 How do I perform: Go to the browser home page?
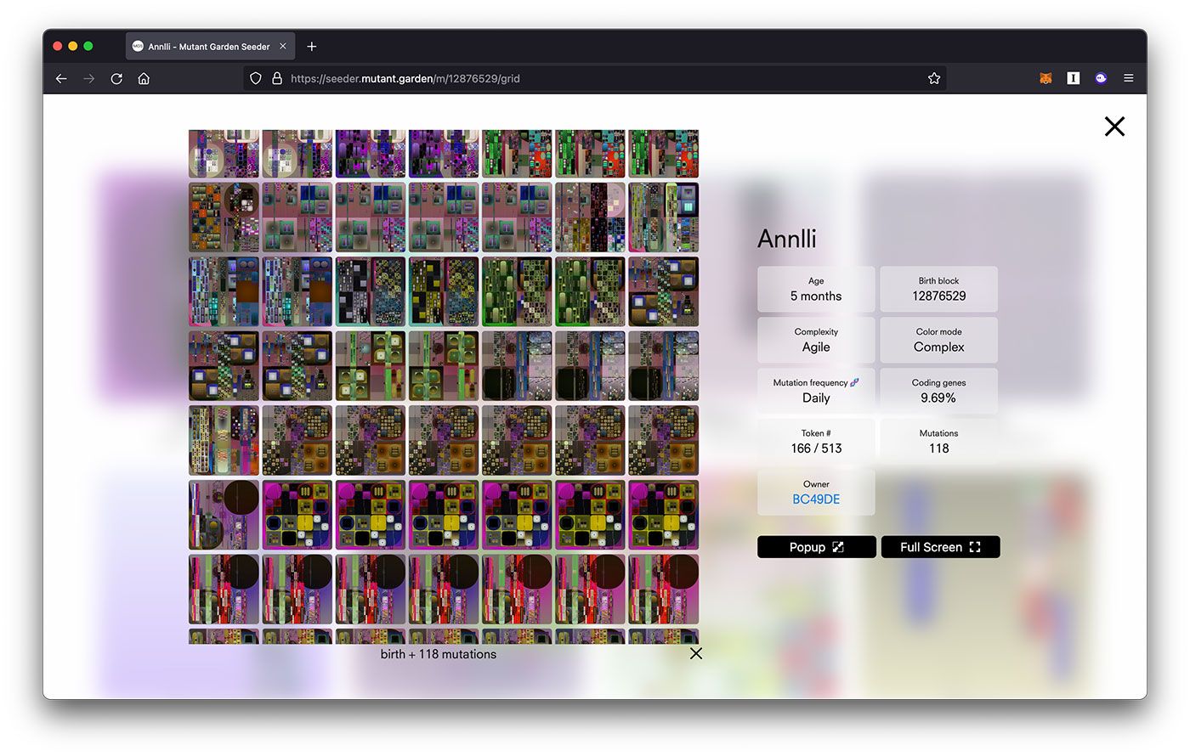(144, 78)
